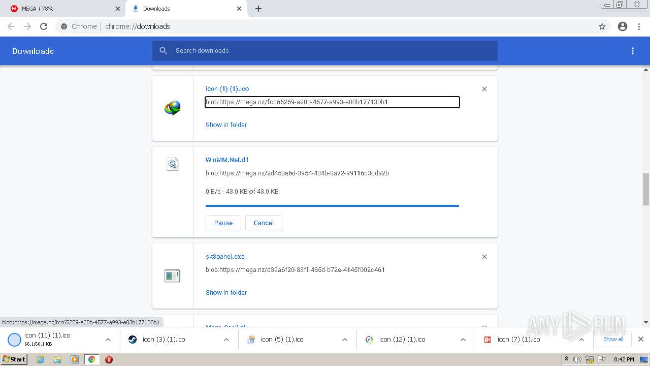Click scrollbar down arrow
Viewport: 650px width, 366px height.
[646, 322]
